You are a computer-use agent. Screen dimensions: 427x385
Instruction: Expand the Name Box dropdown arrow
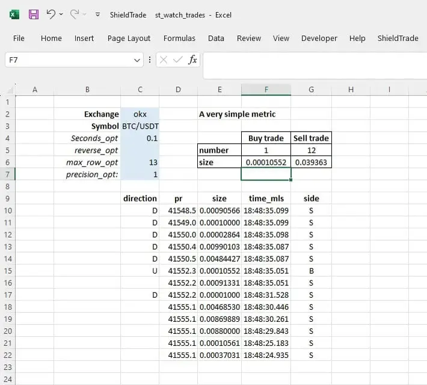click(x=138, y=60)
